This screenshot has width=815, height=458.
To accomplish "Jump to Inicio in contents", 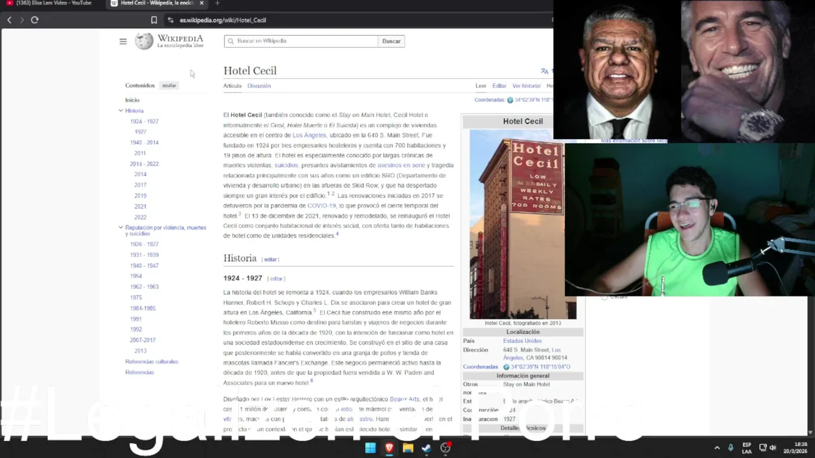I will point(132,100).
